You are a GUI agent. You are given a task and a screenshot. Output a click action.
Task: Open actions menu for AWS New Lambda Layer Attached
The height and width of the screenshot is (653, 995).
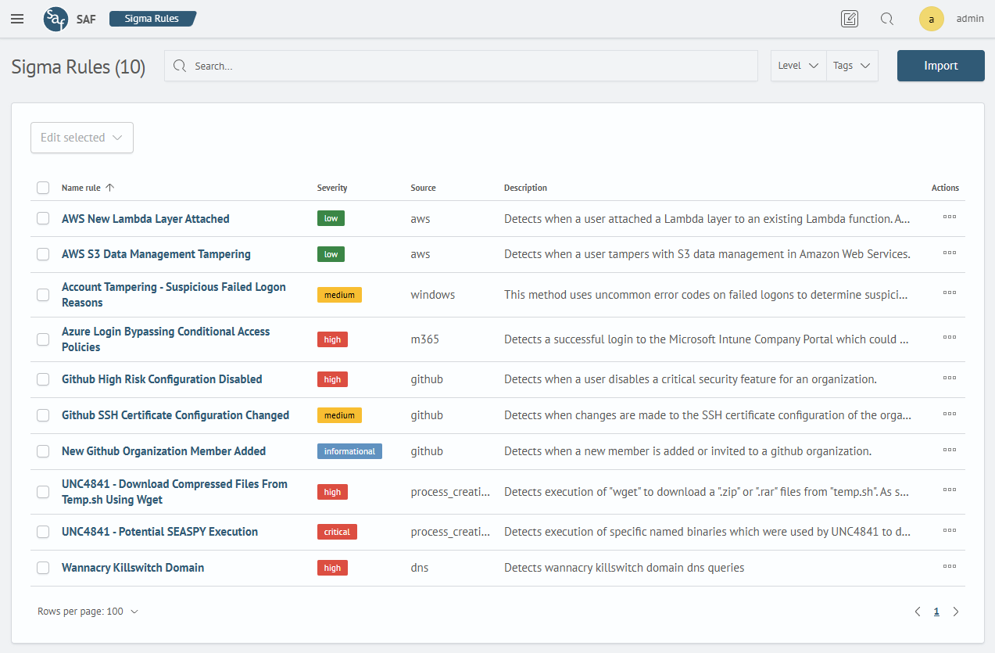coord(950,218)
